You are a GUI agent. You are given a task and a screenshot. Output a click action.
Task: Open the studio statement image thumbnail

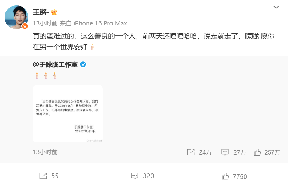[x=68, y=114]
